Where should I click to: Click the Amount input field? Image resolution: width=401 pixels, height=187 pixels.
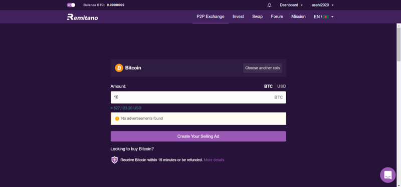(x=198, y=97)
